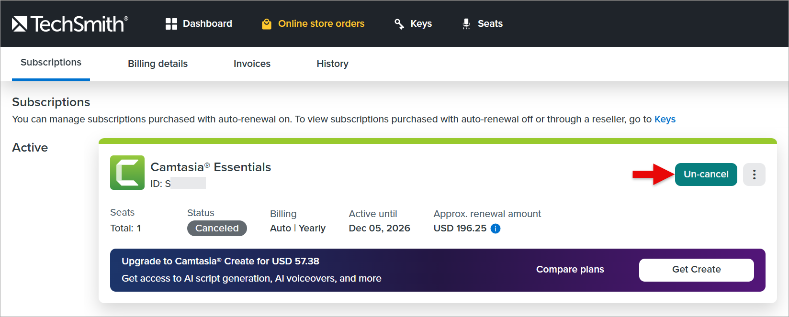Click the Camtasia green product icon
789x317 pixels.
coord(127,173)
